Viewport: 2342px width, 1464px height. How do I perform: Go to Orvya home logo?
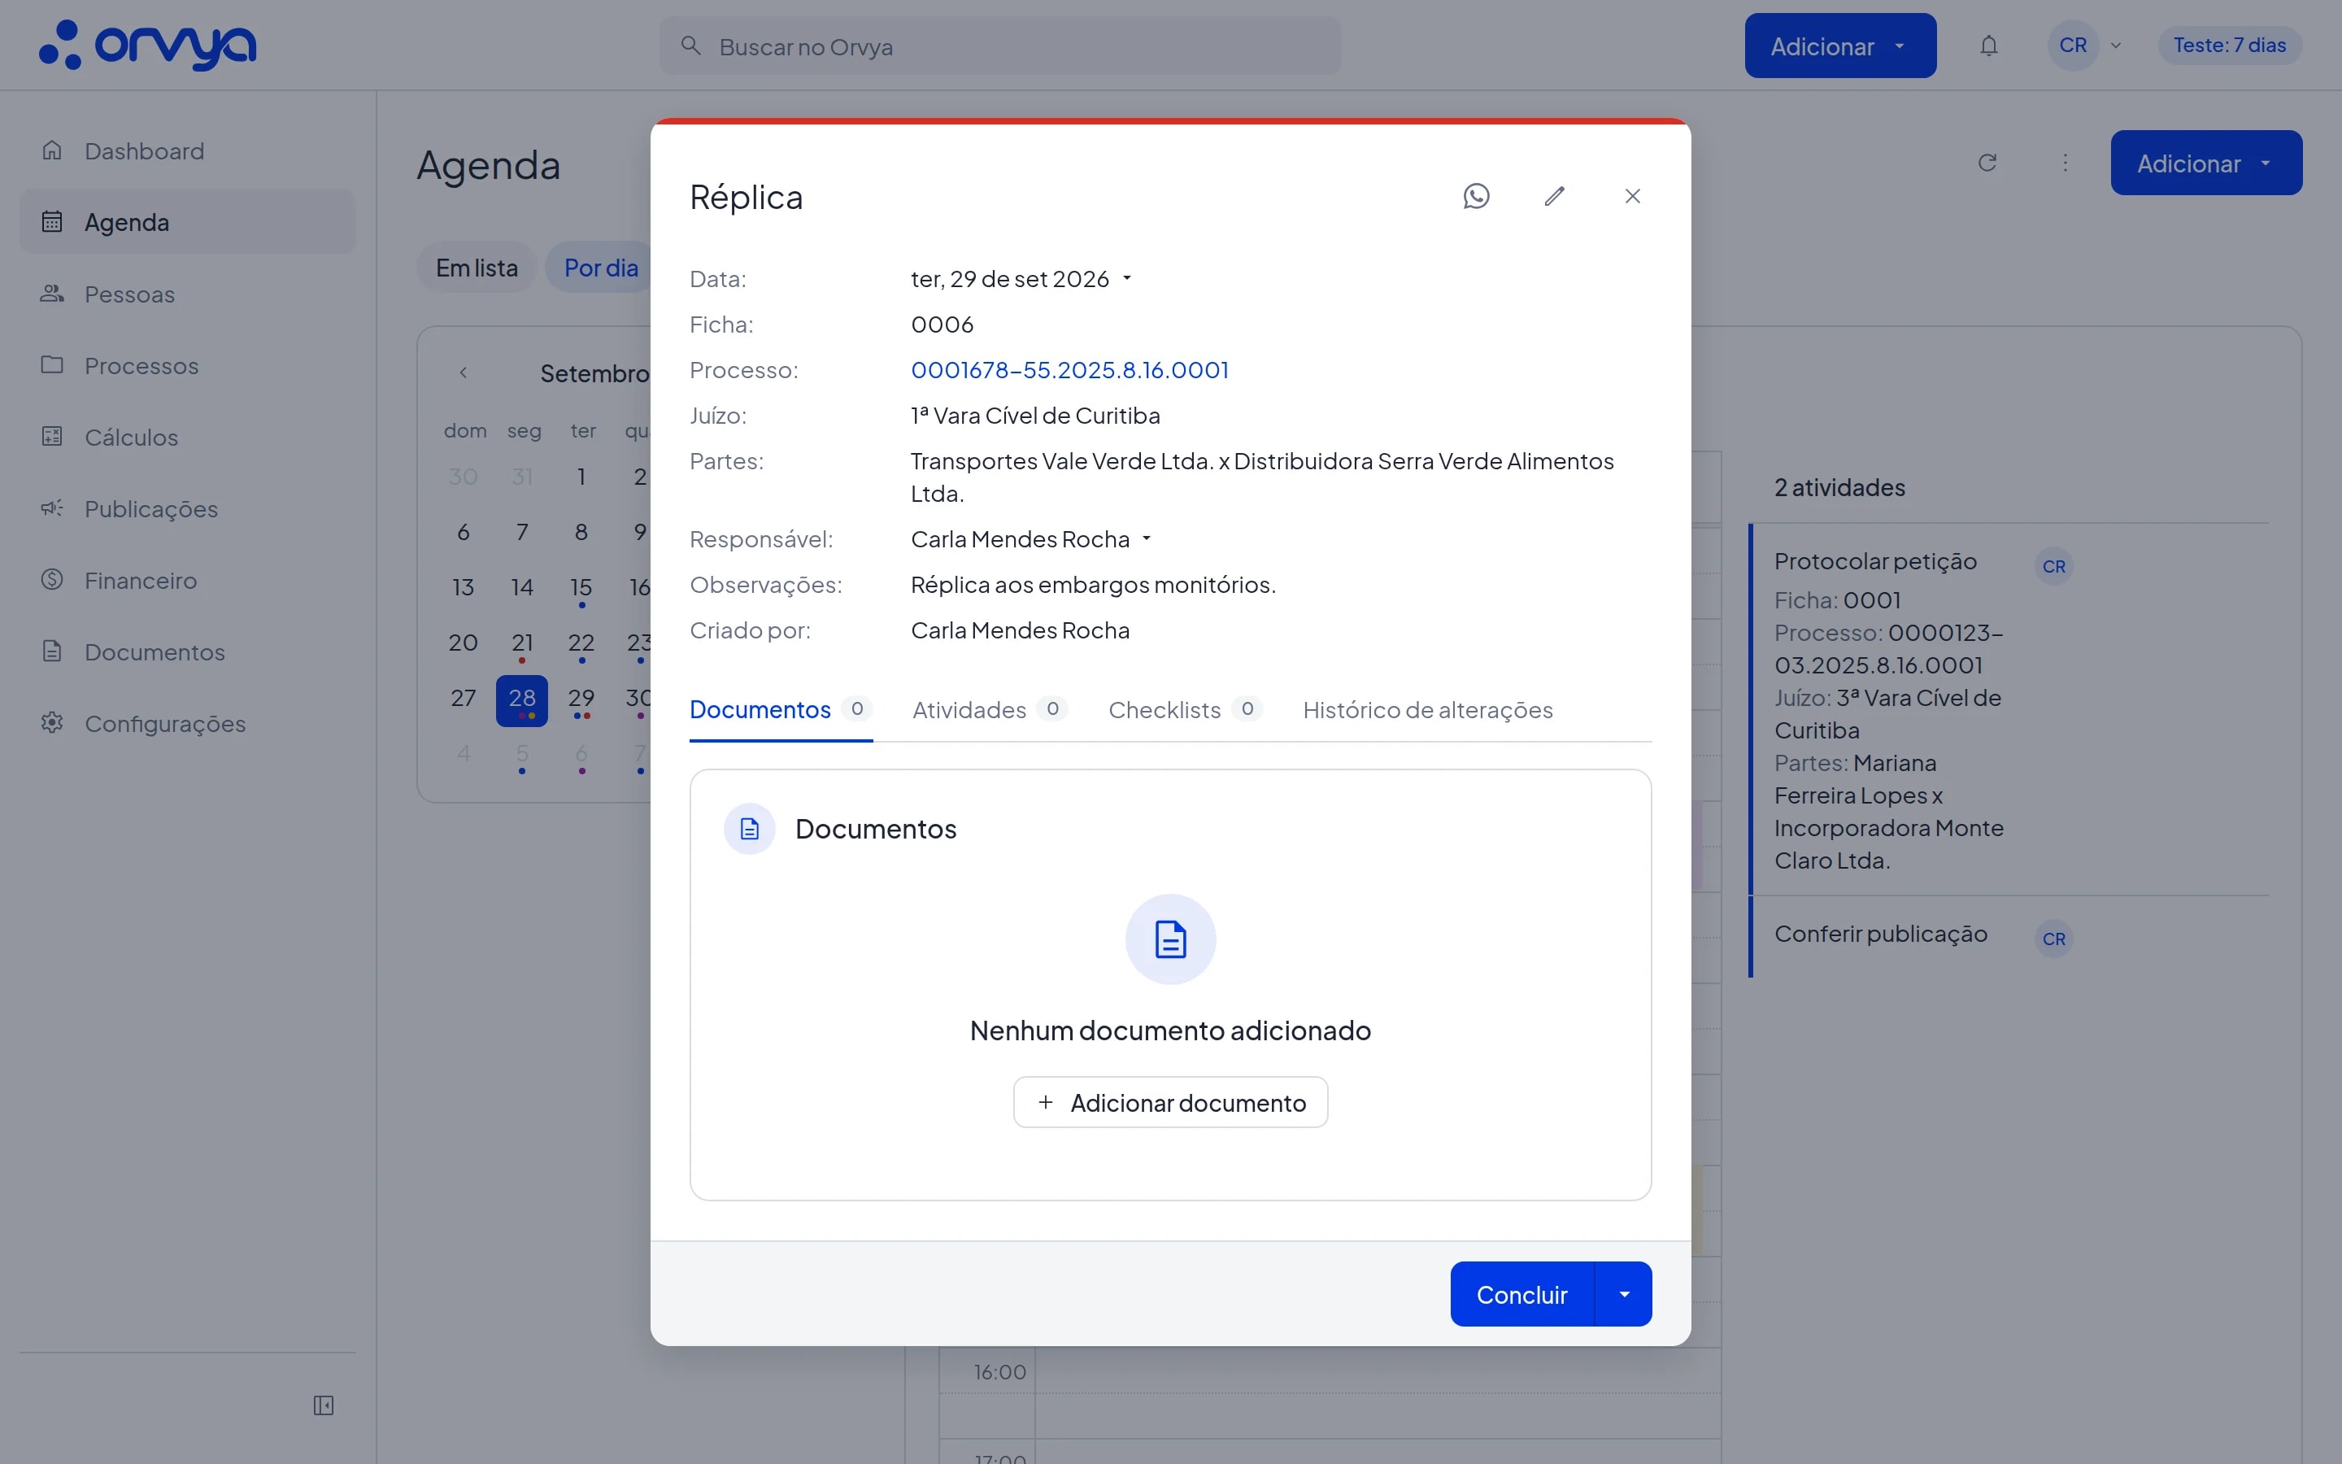[147, 46]
